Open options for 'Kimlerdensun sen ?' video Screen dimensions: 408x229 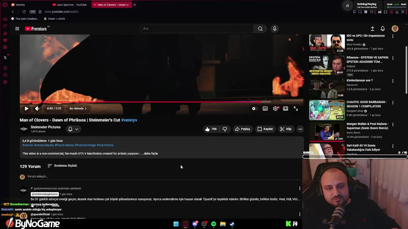[393, 81]
